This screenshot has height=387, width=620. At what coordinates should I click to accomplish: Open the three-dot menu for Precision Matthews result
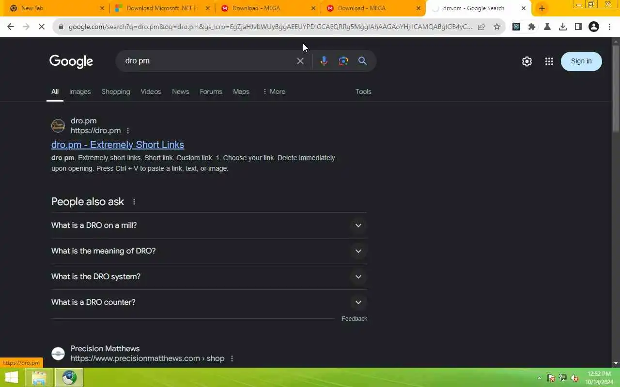pyautogui.click(x=232, y=358)
